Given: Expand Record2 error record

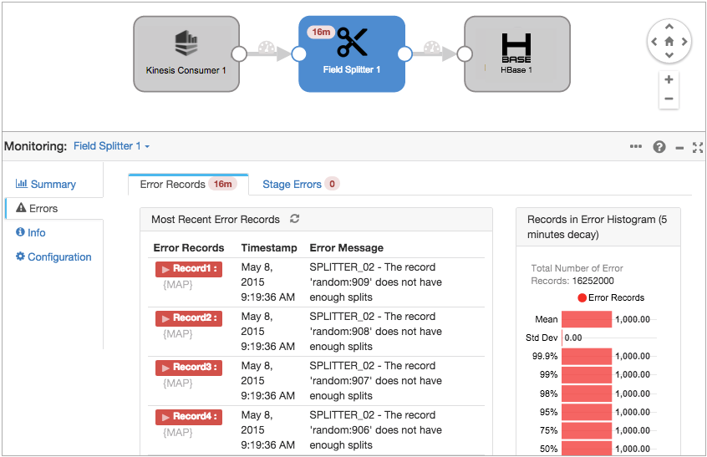Looking at the screenshot, I should coord(188,318).
